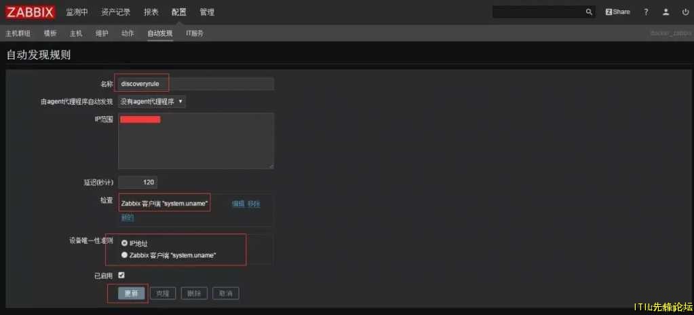
Task: Click the 删除 button
Action: point(194,293)
